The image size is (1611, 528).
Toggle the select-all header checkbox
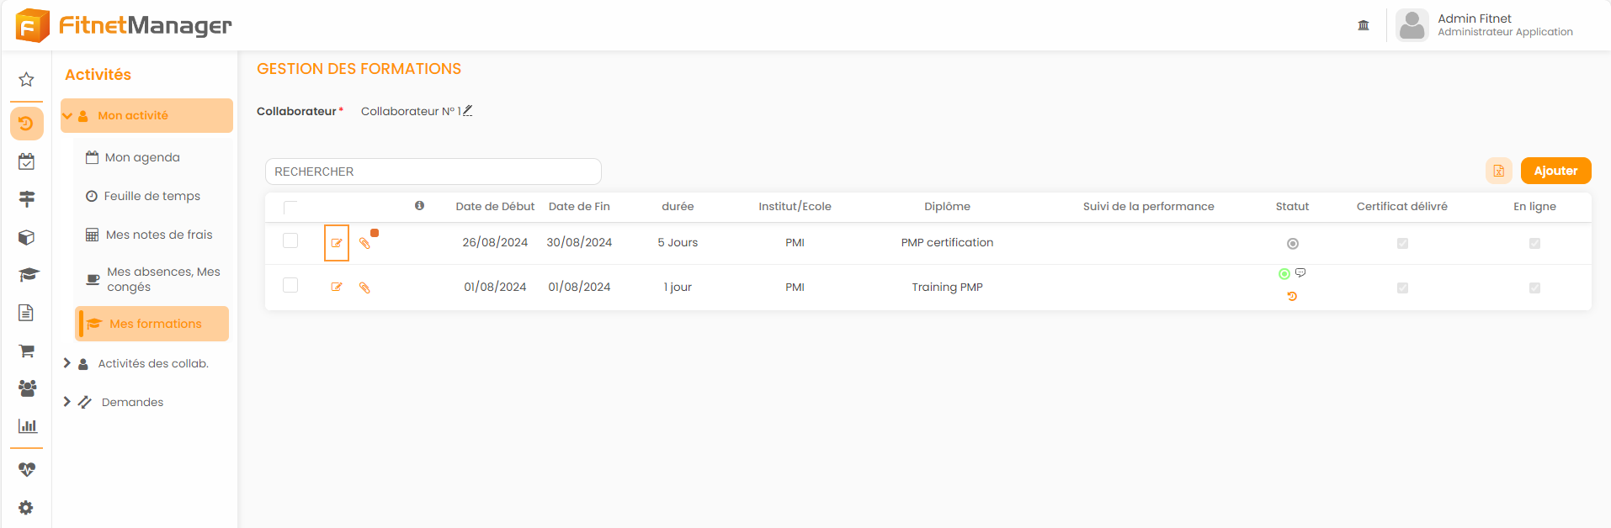[290, 207]
